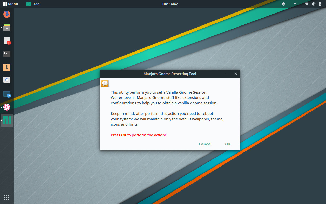
Task: Open the text editor with the red pencil icon
Action: (7, 41)
